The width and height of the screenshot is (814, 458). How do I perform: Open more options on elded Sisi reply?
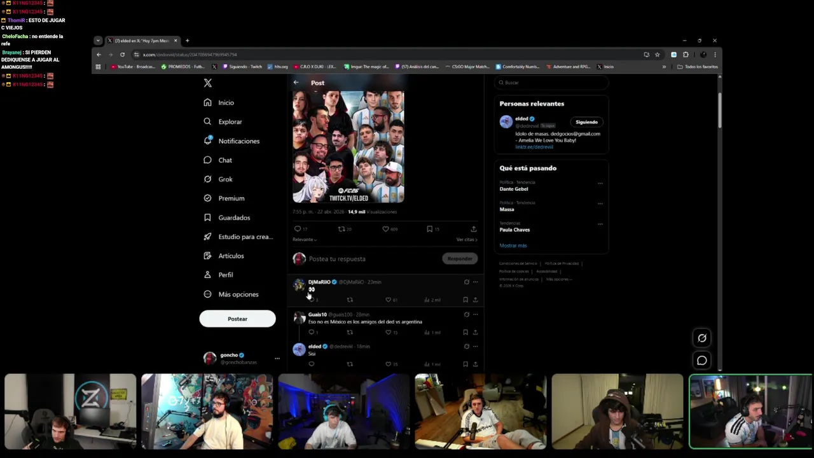pos(475,347)
